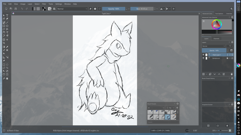Open the brush preset chooser in toolbar

coord(54,9)
